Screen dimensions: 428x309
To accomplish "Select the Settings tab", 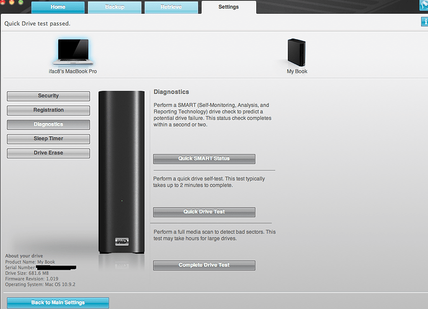I will click(x=229, y=7).
